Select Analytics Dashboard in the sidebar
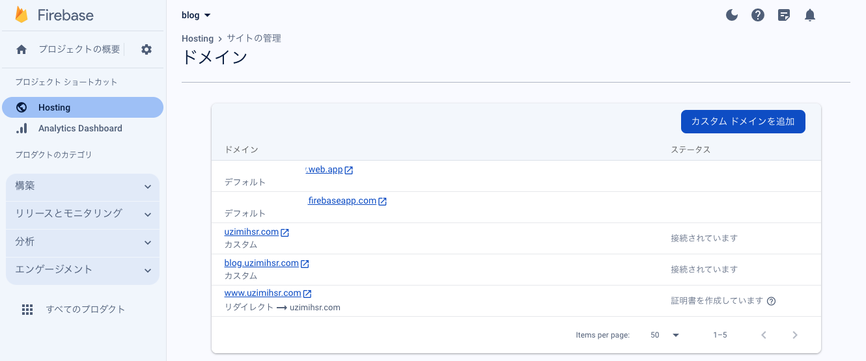Image resolution: width=866 pixels, height=361 pixels. [83, 128]
